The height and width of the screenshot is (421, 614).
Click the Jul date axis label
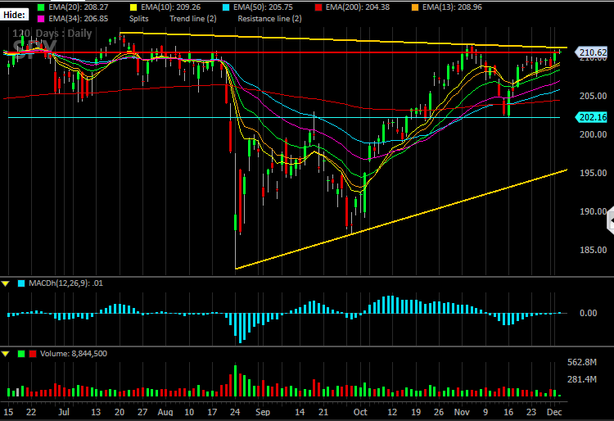point(63,412)
